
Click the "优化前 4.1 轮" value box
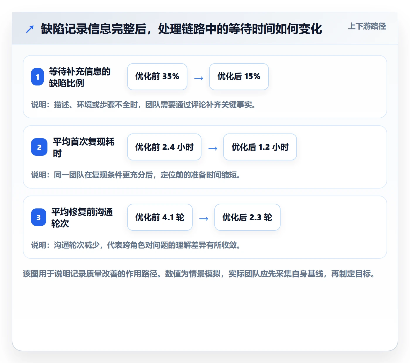(160, 217)
